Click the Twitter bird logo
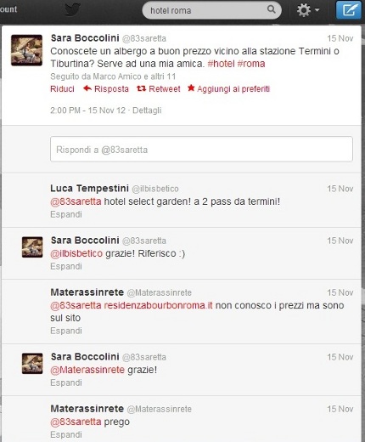The image size is (365, 442). pos(72,9)
